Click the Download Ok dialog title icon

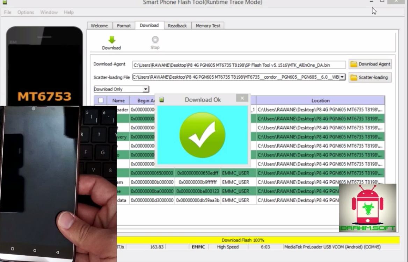coord(162,100)
